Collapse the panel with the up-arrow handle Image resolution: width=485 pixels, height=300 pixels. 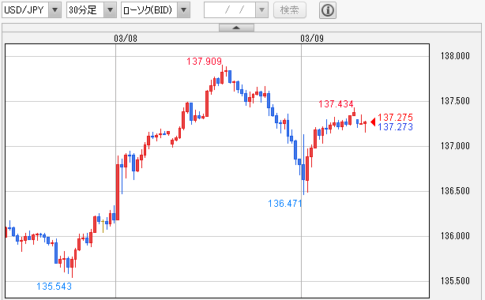pos(236,28)
